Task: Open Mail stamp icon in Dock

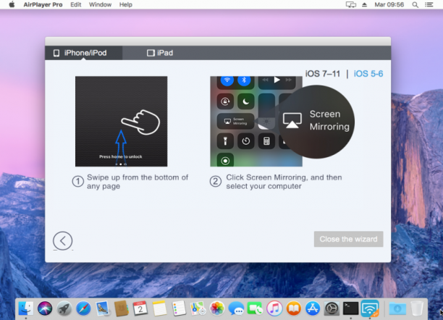Action: tap(102, 308)
